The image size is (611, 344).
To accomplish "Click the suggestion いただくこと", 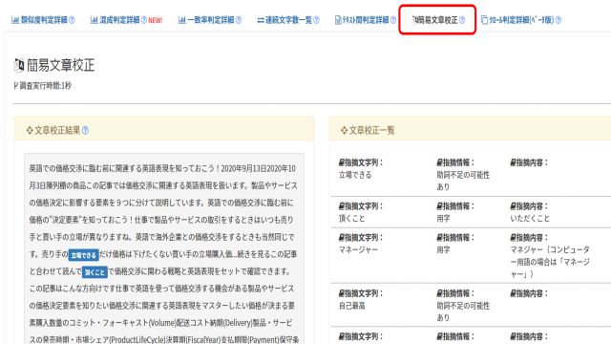I will pyautogui.click(x=530, y=219).
